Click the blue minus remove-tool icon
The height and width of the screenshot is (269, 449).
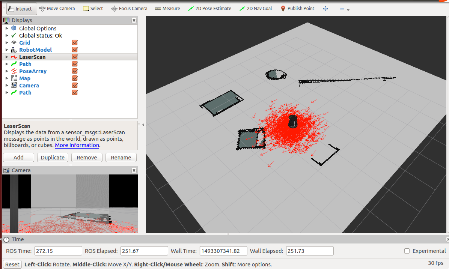pos(342,9)
